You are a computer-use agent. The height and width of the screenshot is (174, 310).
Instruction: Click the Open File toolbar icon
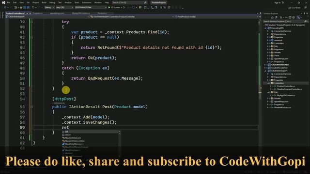[21, 8]
